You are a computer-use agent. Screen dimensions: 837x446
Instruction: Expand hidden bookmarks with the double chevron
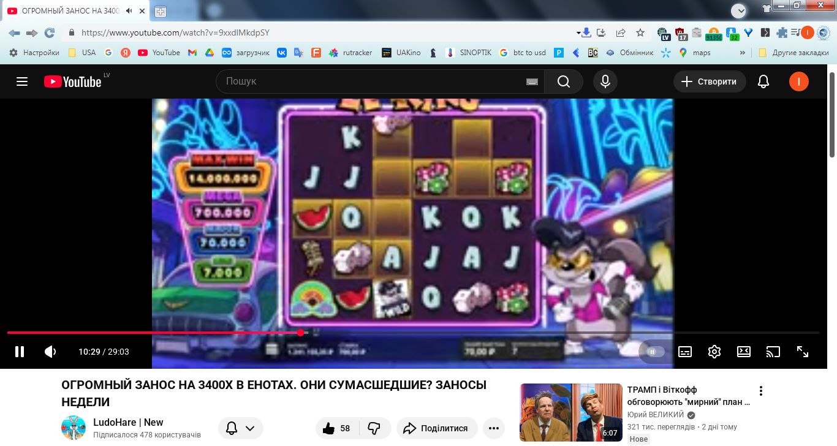click(x=743, y=53)
